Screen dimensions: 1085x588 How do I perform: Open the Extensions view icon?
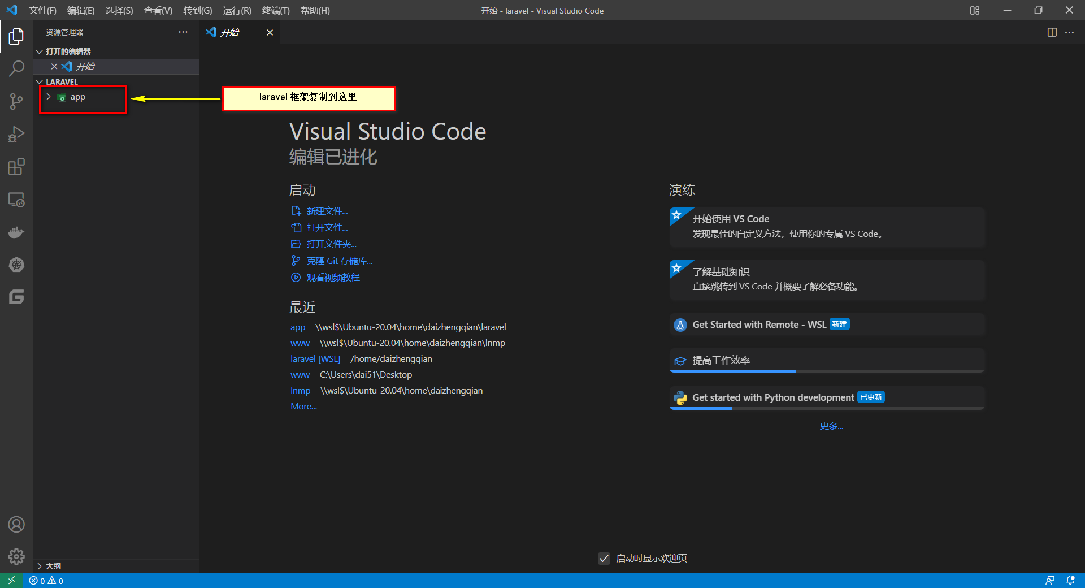[x=16, y=167]
